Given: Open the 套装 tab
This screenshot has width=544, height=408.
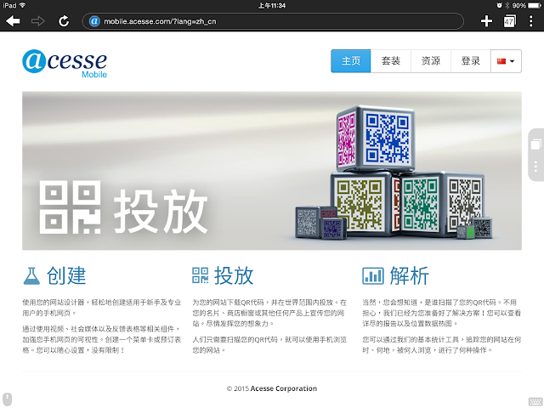Looking at the screenshot, I should (391, 61).
